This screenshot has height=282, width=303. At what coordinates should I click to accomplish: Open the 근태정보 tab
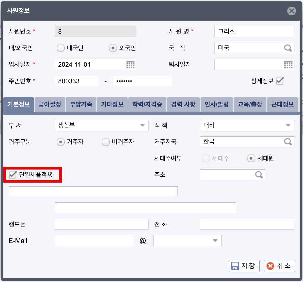(282, 105)
